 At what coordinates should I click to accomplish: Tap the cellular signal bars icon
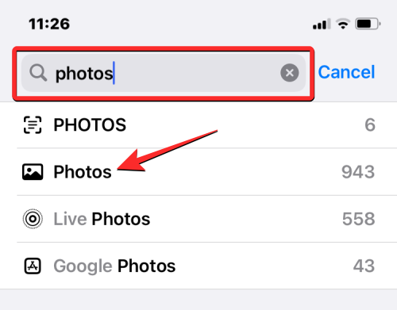coord(322,24)
